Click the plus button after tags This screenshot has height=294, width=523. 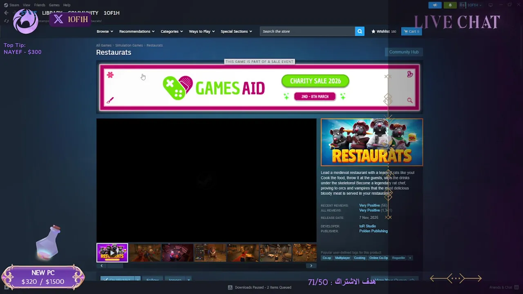[x=410, y=258]
